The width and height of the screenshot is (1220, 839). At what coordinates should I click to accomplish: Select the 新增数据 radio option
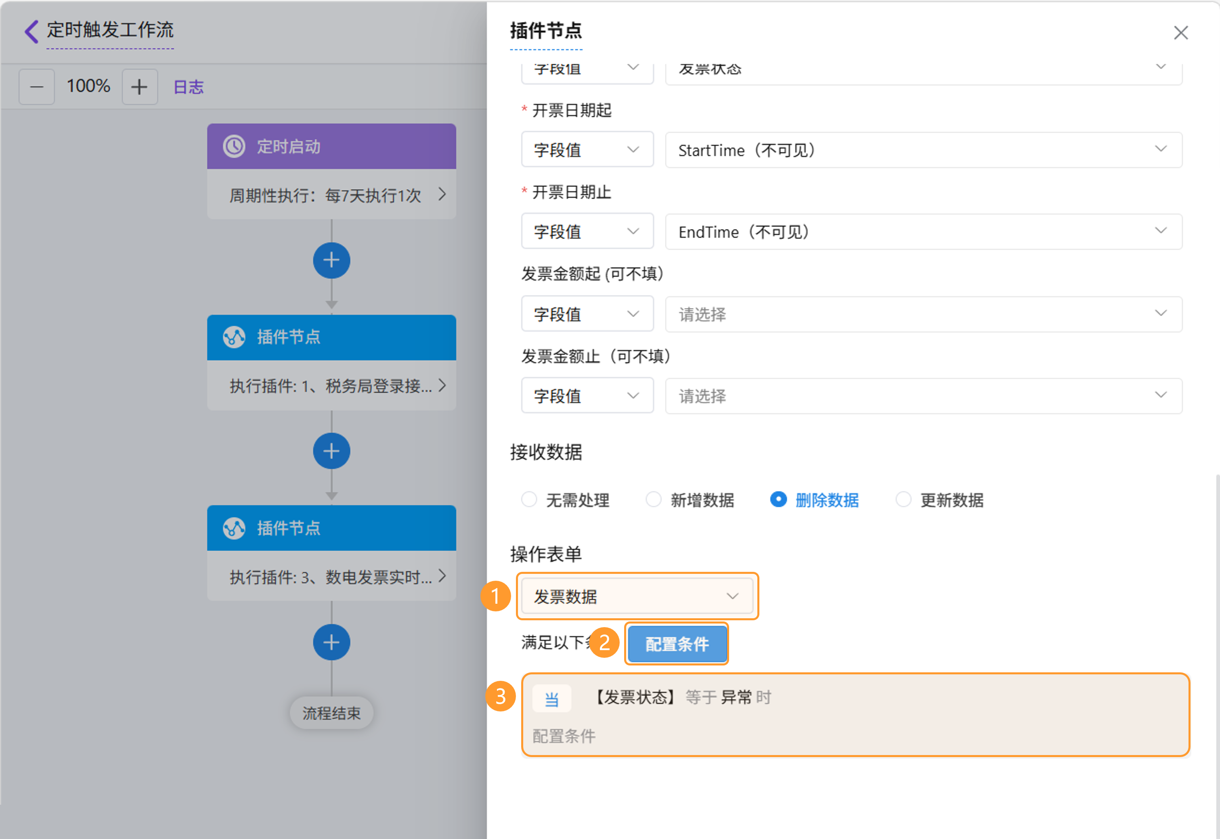(x=653, y=500)
